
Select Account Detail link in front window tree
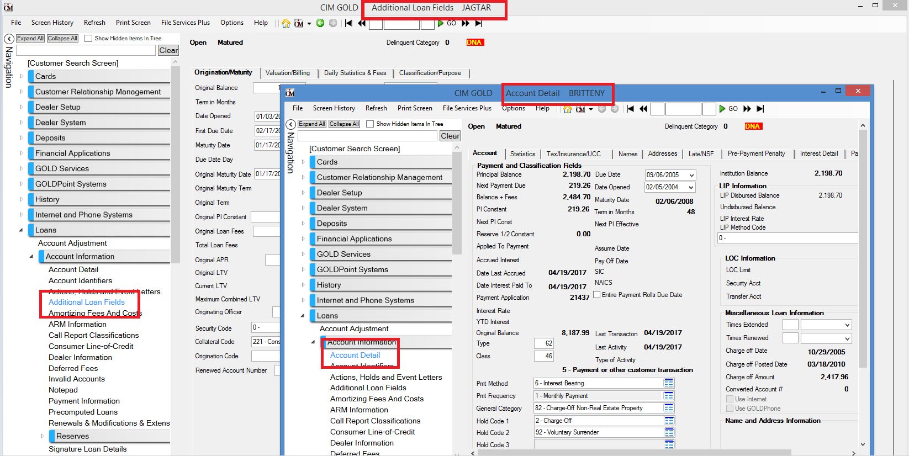point(355,355)
